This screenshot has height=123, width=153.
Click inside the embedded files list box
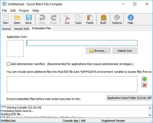72,84
